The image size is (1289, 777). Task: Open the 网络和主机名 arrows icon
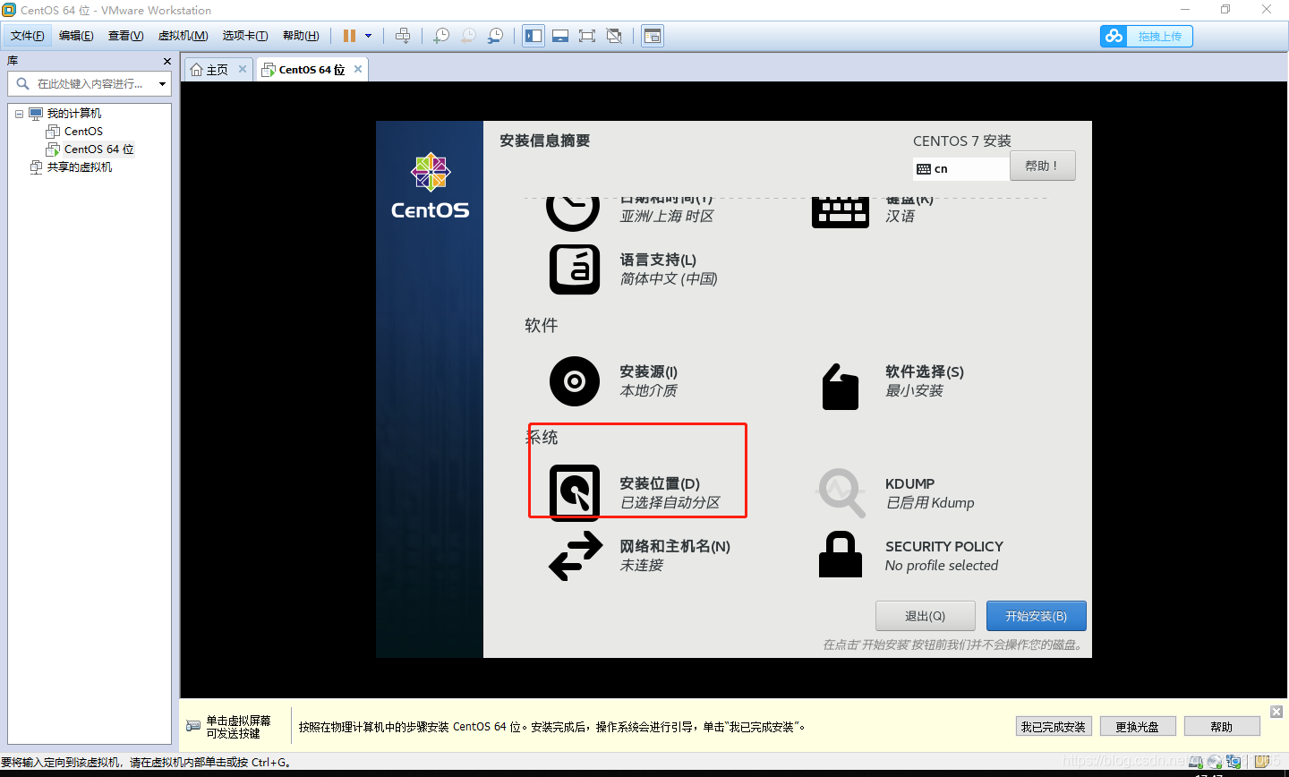click(x=576, y=556)
